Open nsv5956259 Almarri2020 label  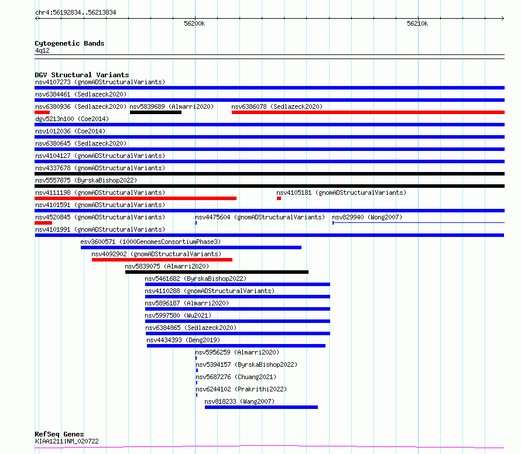pos(237,352)
